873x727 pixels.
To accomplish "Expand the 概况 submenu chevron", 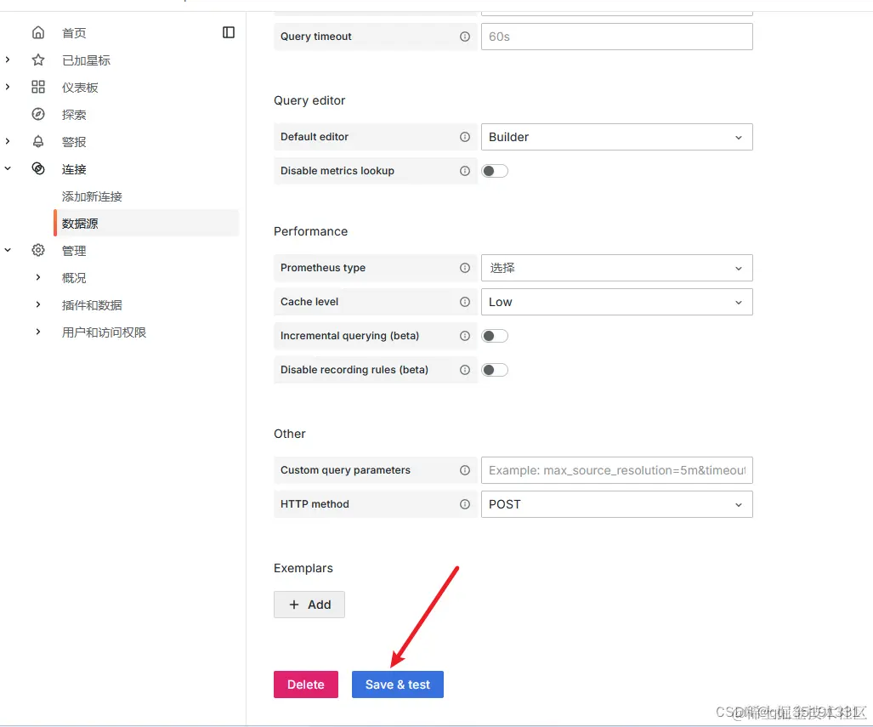I will coord(38,277).
